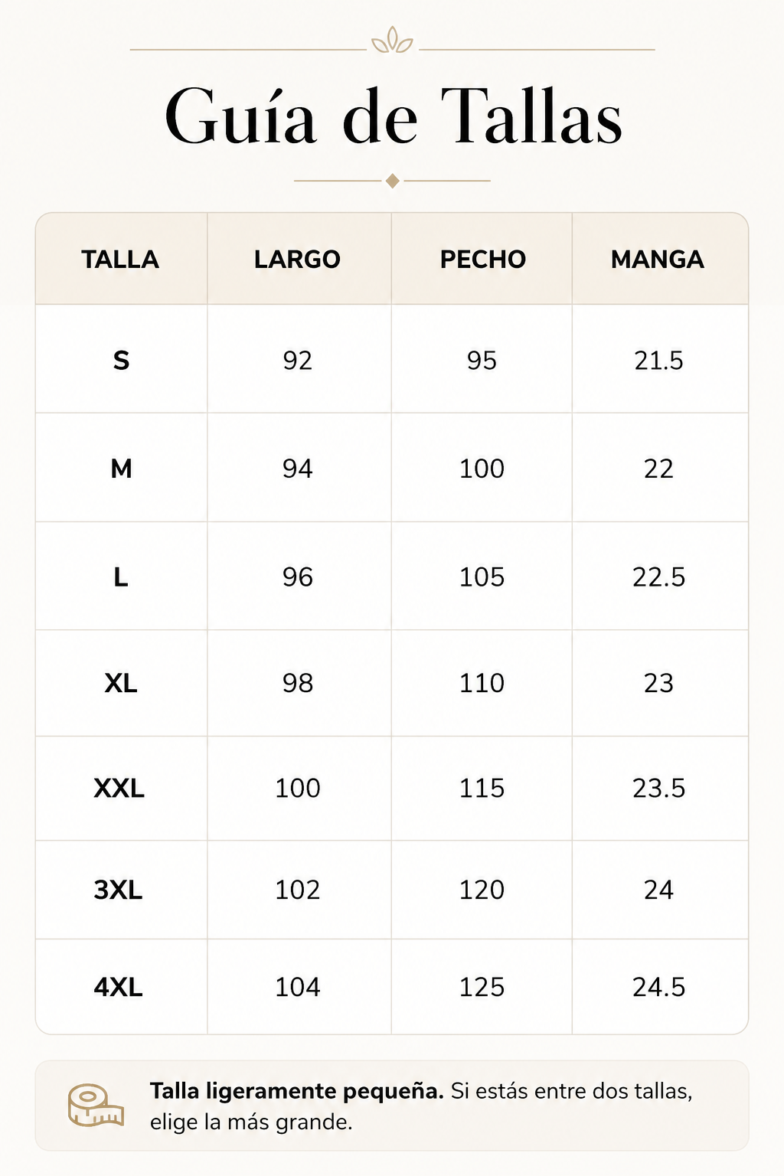784x1176 pixels.
Task: Click the 105 chest value for L
Action: (482, 577)
